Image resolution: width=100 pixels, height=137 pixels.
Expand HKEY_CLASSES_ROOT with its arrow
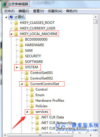[11, 23]
